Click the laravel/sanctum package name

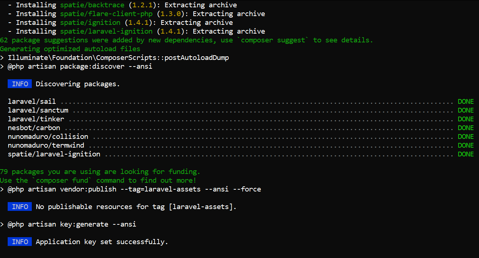(38, 110)
